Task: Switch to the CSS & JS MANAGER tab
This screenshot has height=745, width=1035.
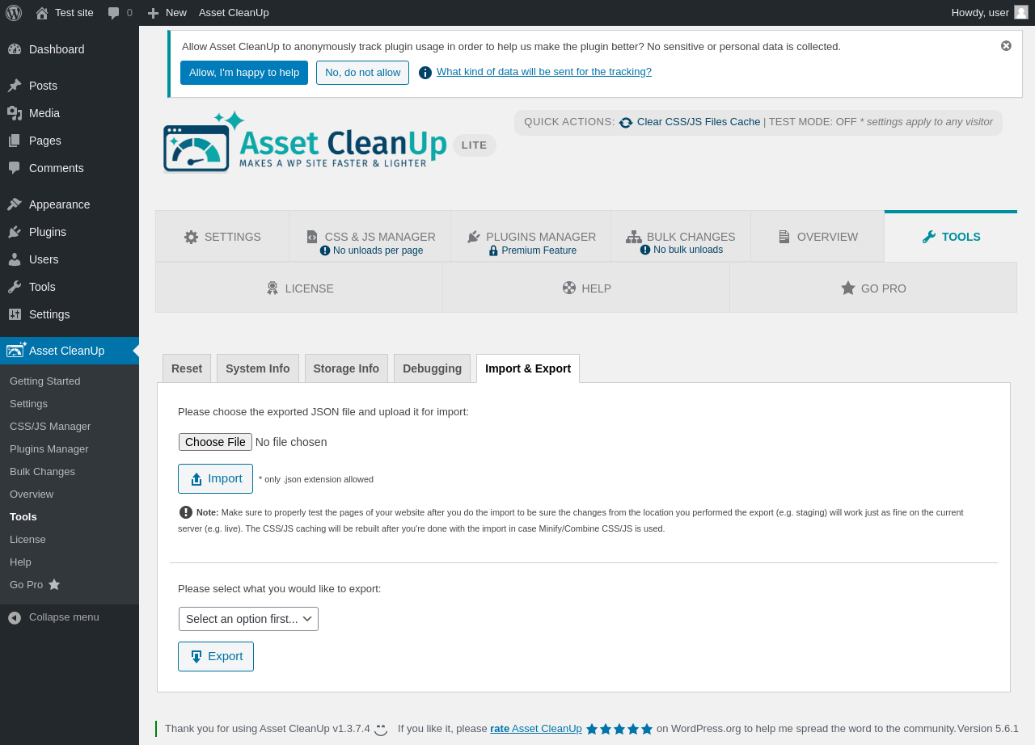Action: [370, 237]
